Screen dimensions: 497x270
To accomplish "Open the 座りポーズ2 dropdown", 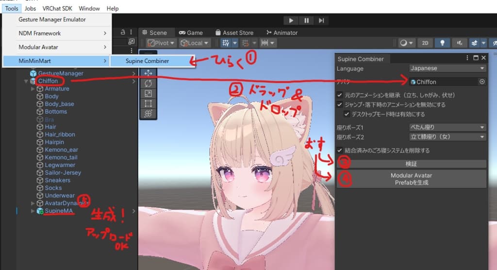I will tap(447, 137).
